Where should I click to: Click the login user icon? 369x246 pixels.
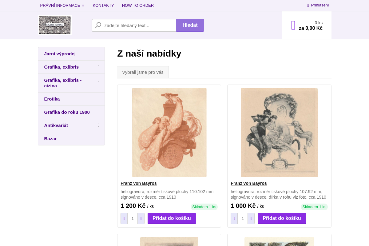coord(308,5)
